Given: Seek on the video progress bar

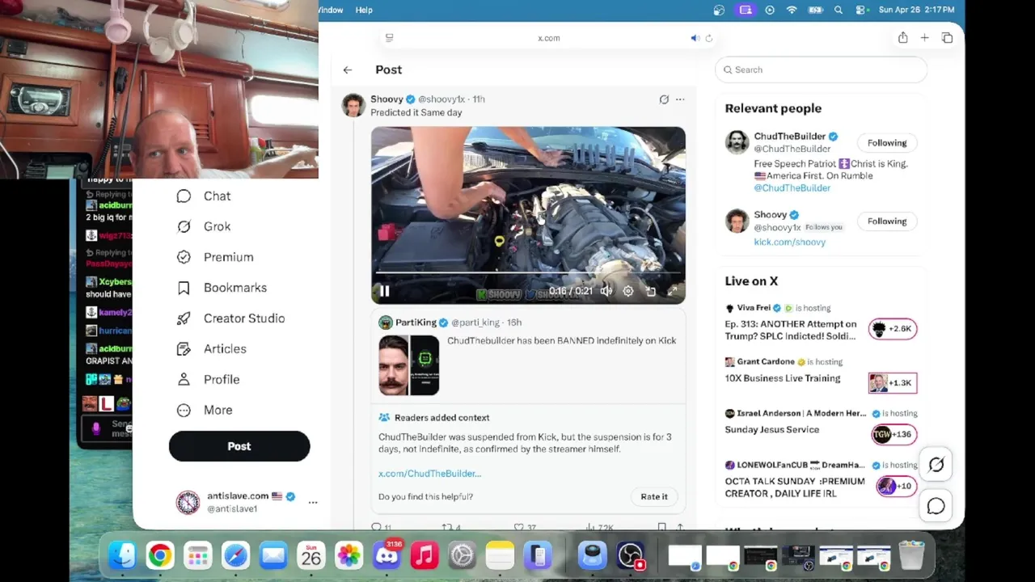Looking at the screenshot, I should pyautogui.click(x=528, y=273).
